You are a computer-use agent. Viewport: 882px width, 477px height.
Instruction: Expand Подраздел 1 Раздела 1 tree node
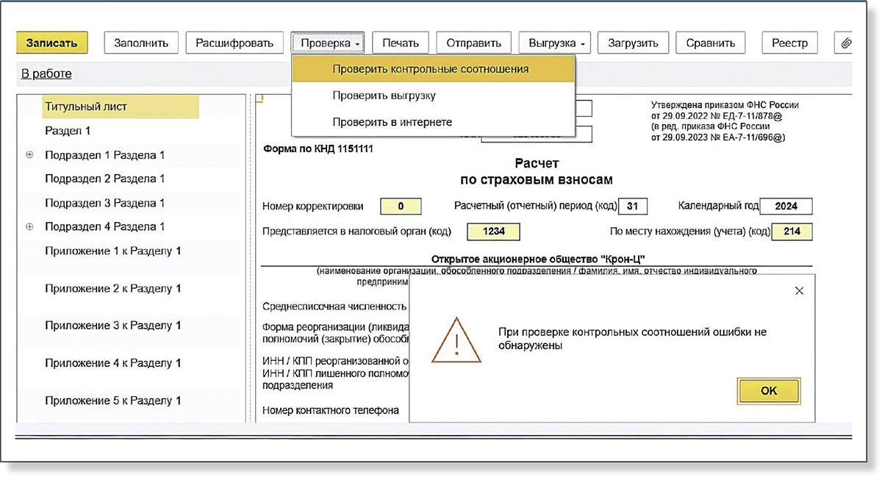(29, 155)
